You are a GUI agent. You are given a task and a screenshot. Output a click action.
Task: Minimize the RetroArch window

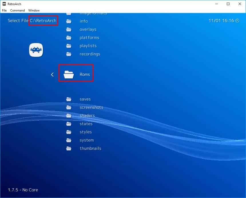[217, 4]
